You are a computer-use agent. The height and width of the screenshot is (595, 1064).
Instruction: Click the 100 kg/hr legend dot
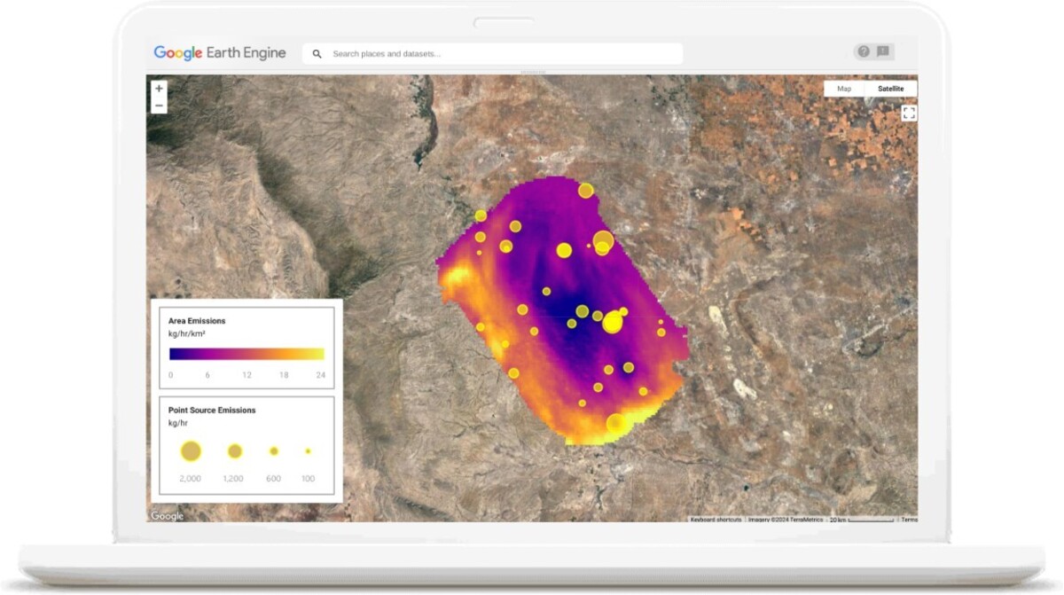(x=308, y=451)
